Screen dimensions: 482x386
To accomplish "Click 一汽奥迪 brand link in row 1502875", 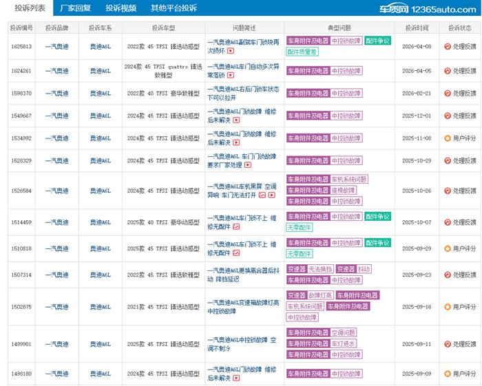I will [56, 307].
